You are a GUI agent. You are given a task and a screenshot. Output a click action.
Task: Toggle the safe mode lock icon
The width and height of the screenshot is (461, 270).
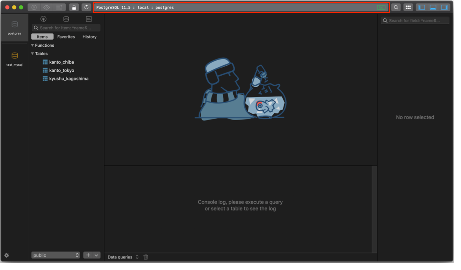(x=74, y=7)
